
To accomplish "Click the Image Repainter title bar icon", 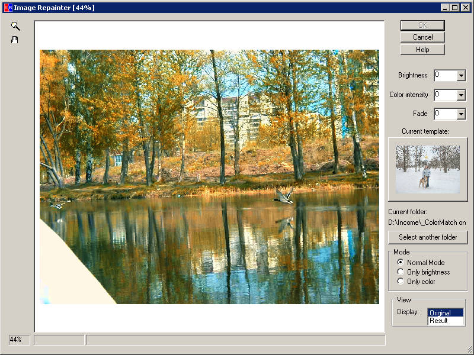I will pos(8,8).
